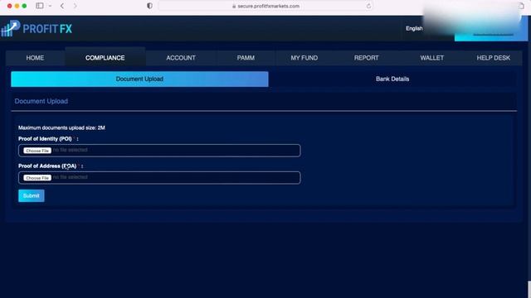Image resolution: width=531 pixels, height=298 pixels.
Task: Click the yellow minimize window button
Action: pyautogui.click(x=17, y=6)
